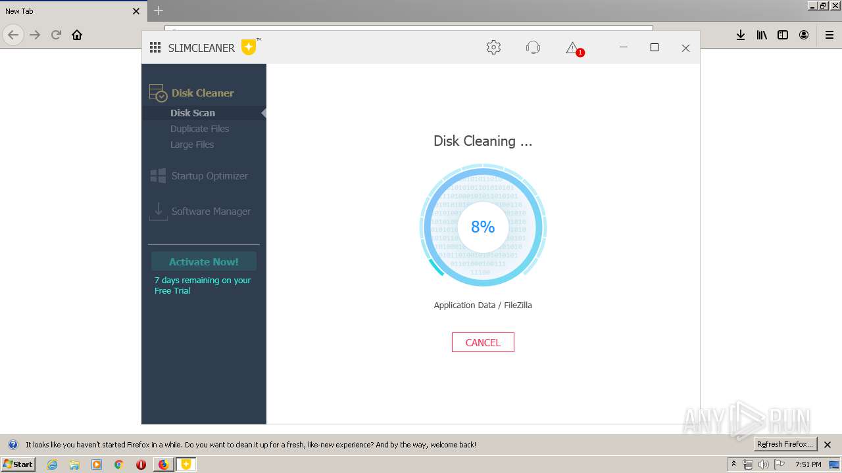
Task: Open Duplicate Files page
Action: 199,129
